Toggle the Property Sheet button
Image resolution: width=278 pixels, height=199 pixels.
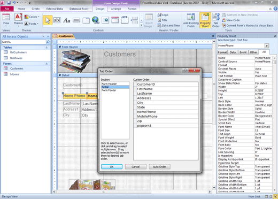click(205, 20)
